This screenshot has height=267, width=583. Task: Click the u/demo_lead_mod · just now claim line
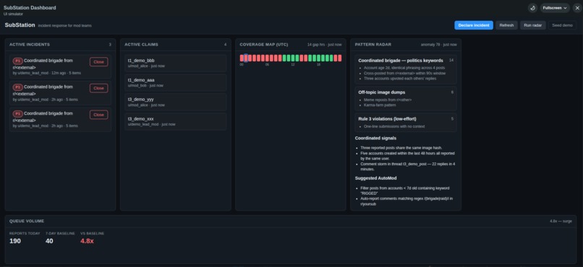point(152,125)
